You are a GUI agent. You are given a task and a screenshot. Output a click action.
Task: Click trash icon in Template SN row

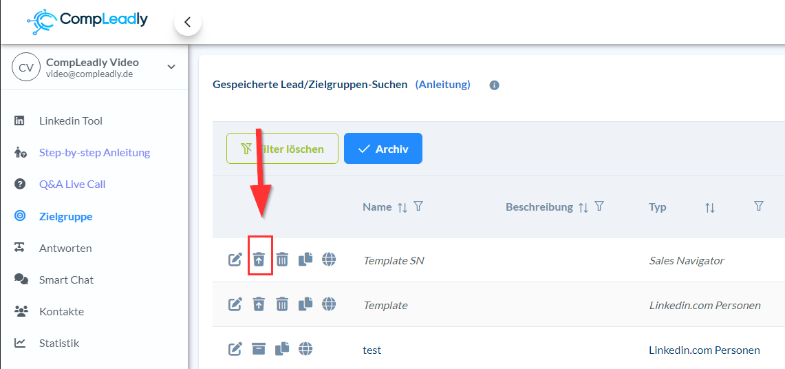pyautogui.click(x=282, y=260)
